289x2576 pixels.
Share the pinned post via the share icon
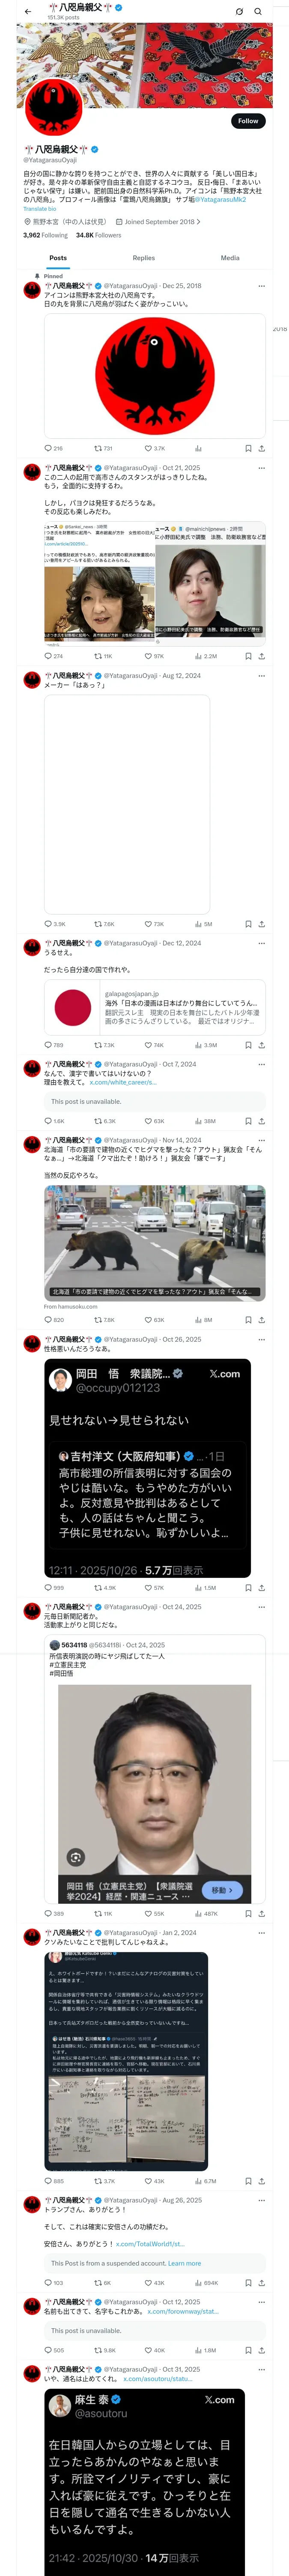pos(261,448)
